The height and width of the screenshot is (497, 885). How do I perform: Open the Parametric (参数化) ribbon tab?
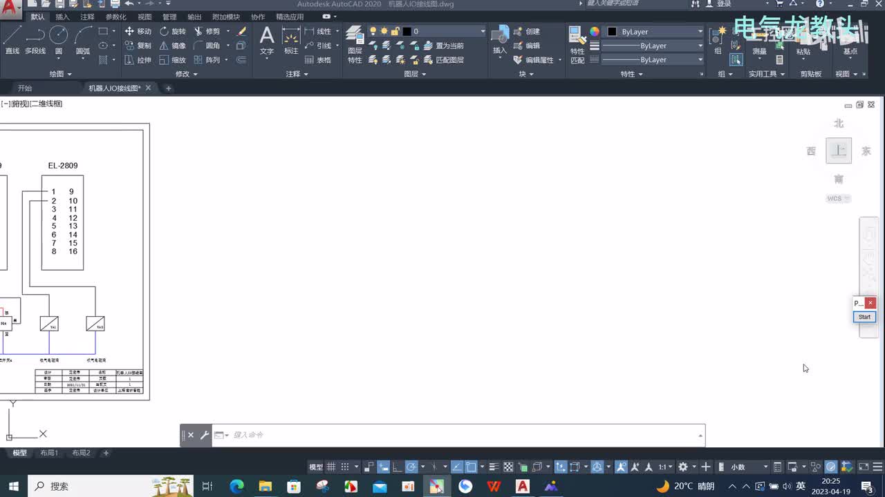tap(115, 17)
